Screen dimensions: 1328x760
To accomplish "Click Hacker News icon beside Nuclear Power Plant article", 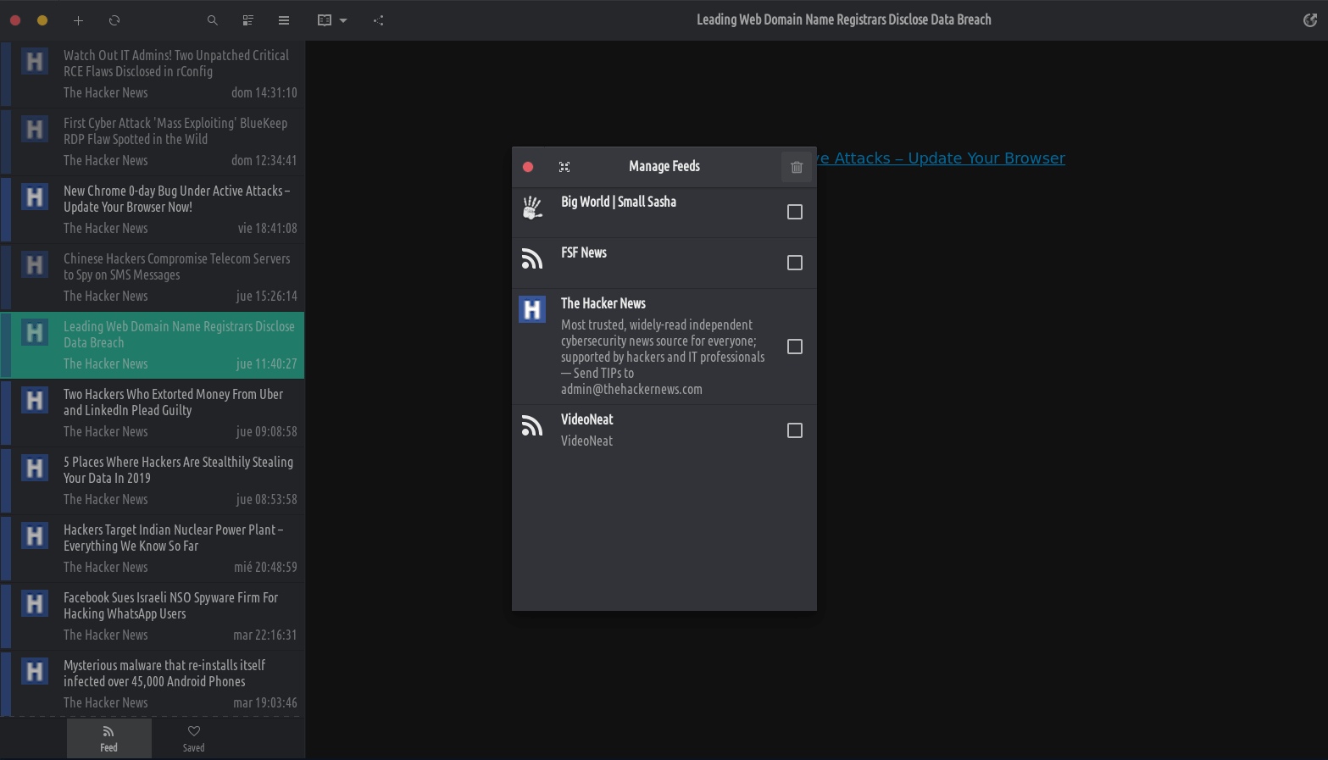I will pyautogui.click(x=35, y=535).
